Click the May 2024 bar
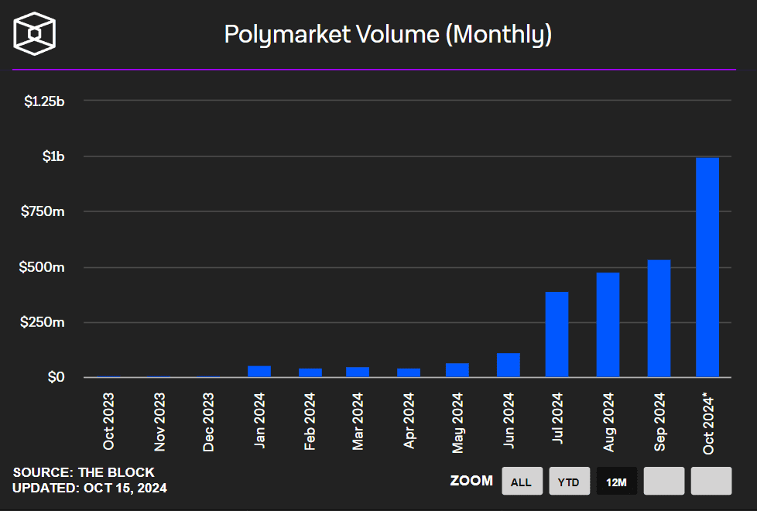The height and width of the screenshot is (511, 757). [457, 370]
